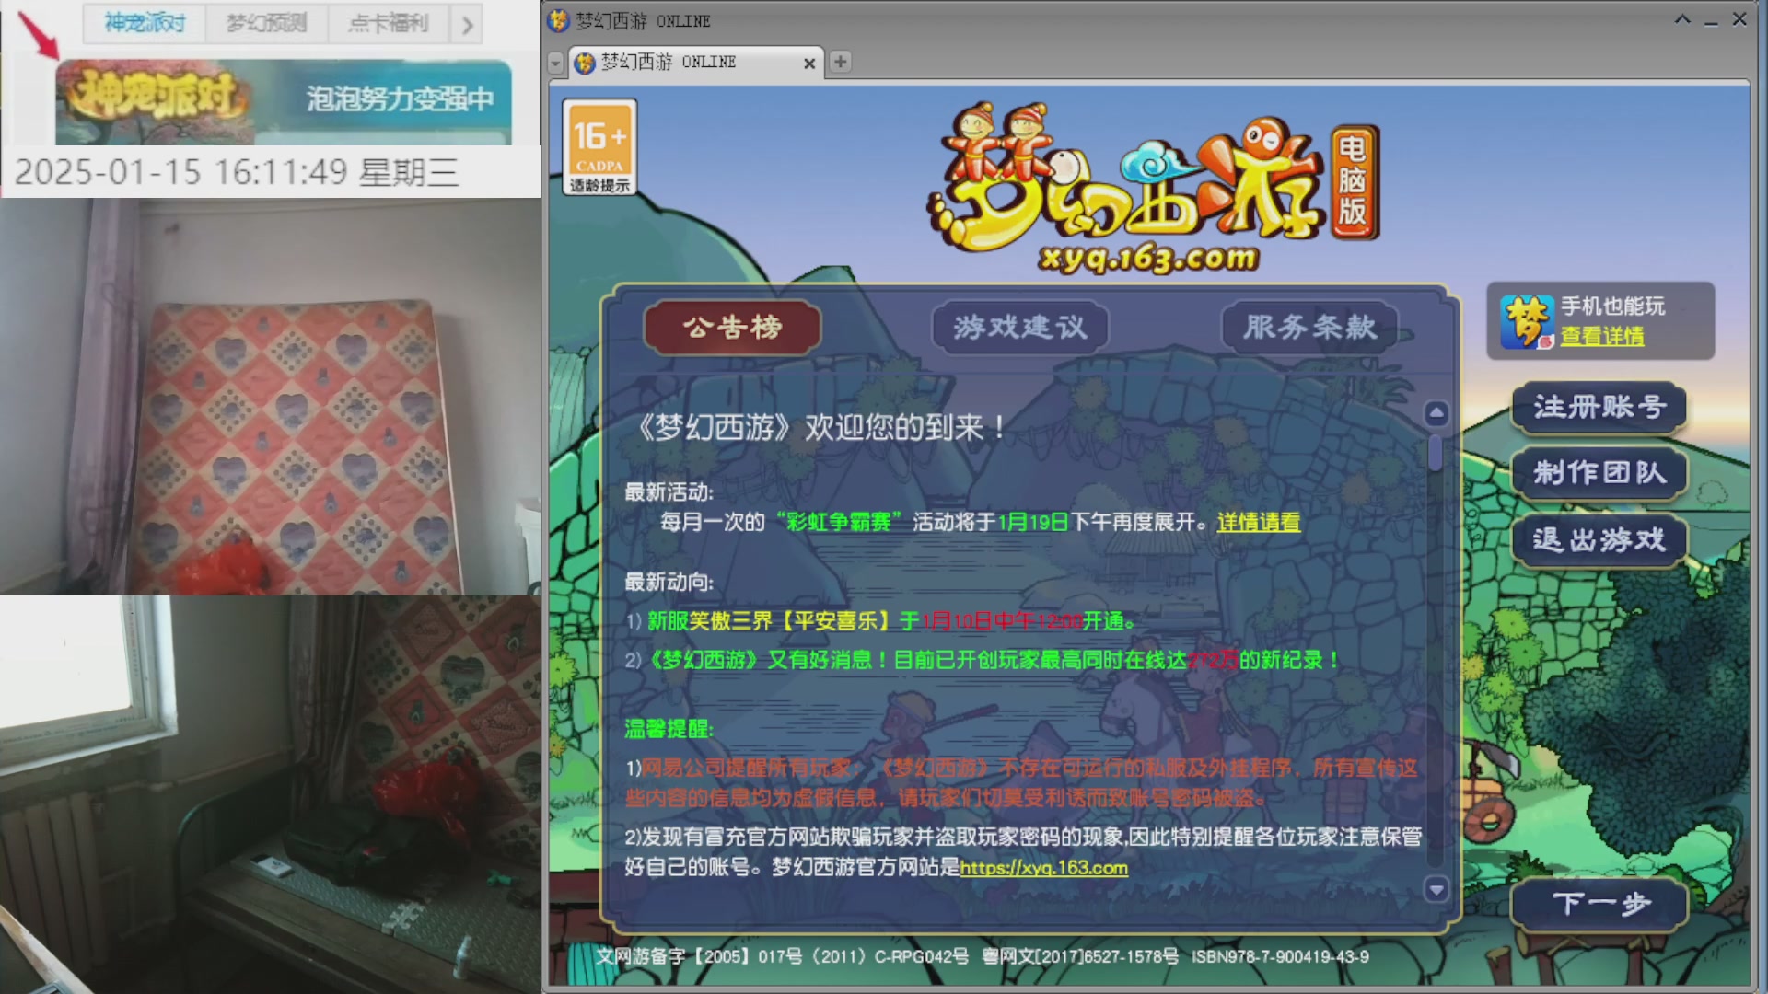Screen dimensions: 1768x994
Task: Expand more tabs with the right chevron
Action: [467, 24]
